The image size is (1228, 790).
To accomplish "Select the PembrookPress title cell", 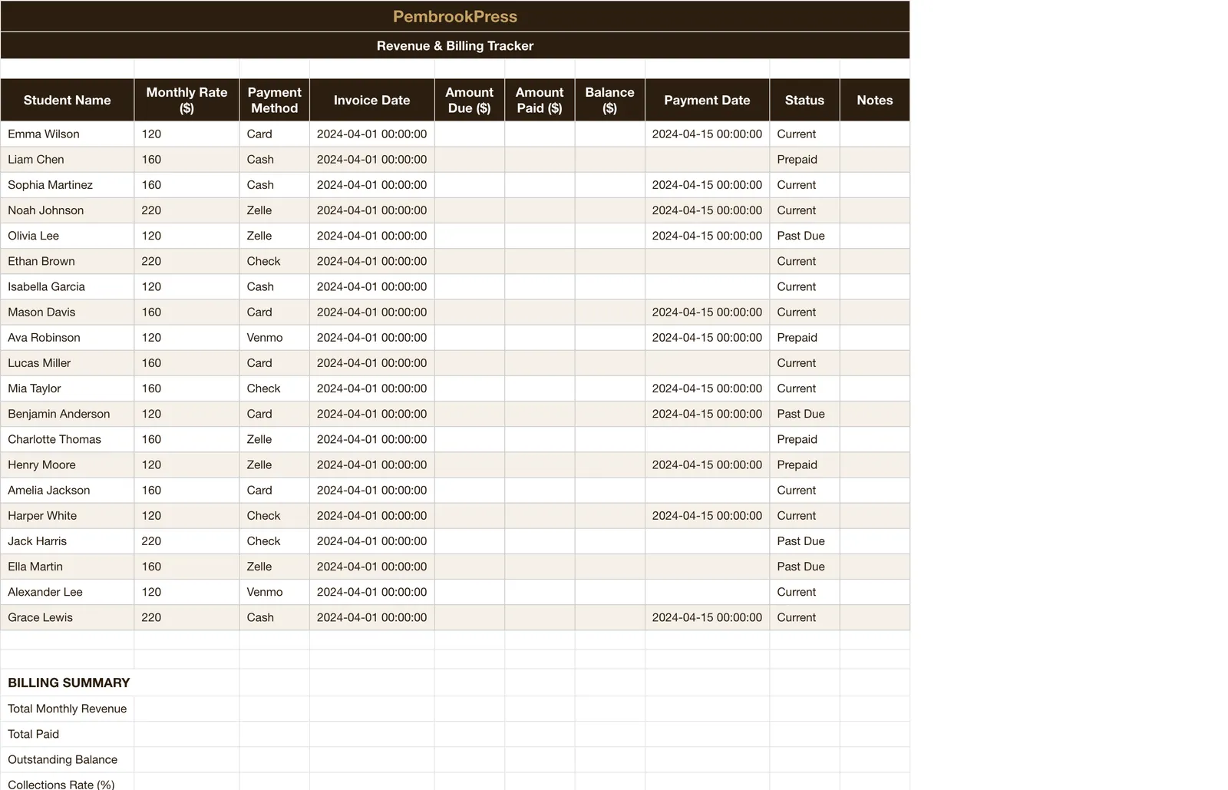I will coord(455,16).
